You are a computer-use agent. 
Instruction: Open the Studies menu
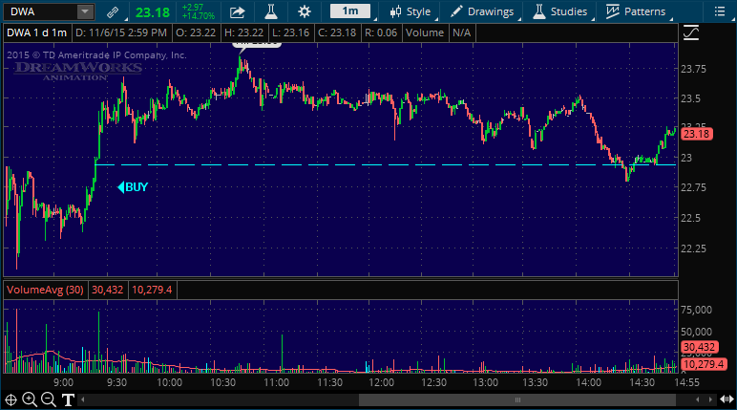(x=559, y=11)
